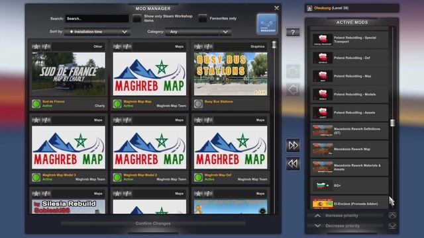The height and width of the screenshot is (238, 424).
Task: Click the Active Mods scrollbar handle
Action: (392, 123)
